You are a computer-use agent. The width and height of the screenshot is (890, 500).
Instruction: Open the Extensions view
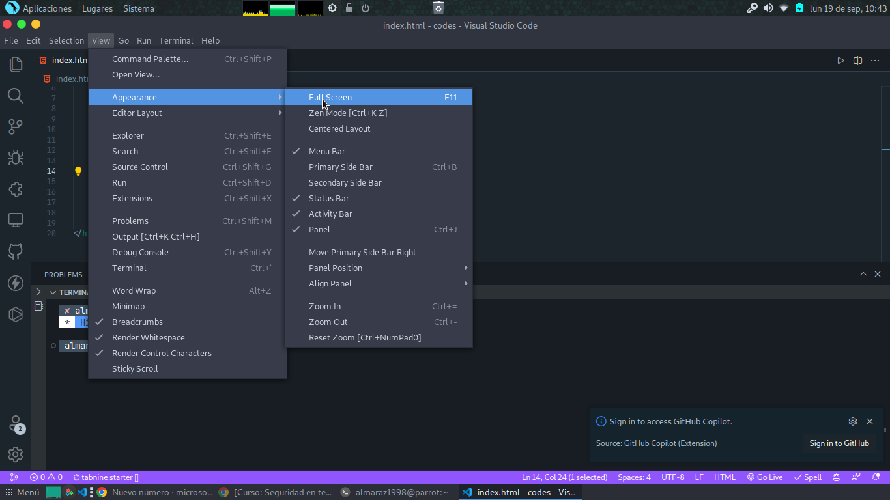tap(15, 189)
